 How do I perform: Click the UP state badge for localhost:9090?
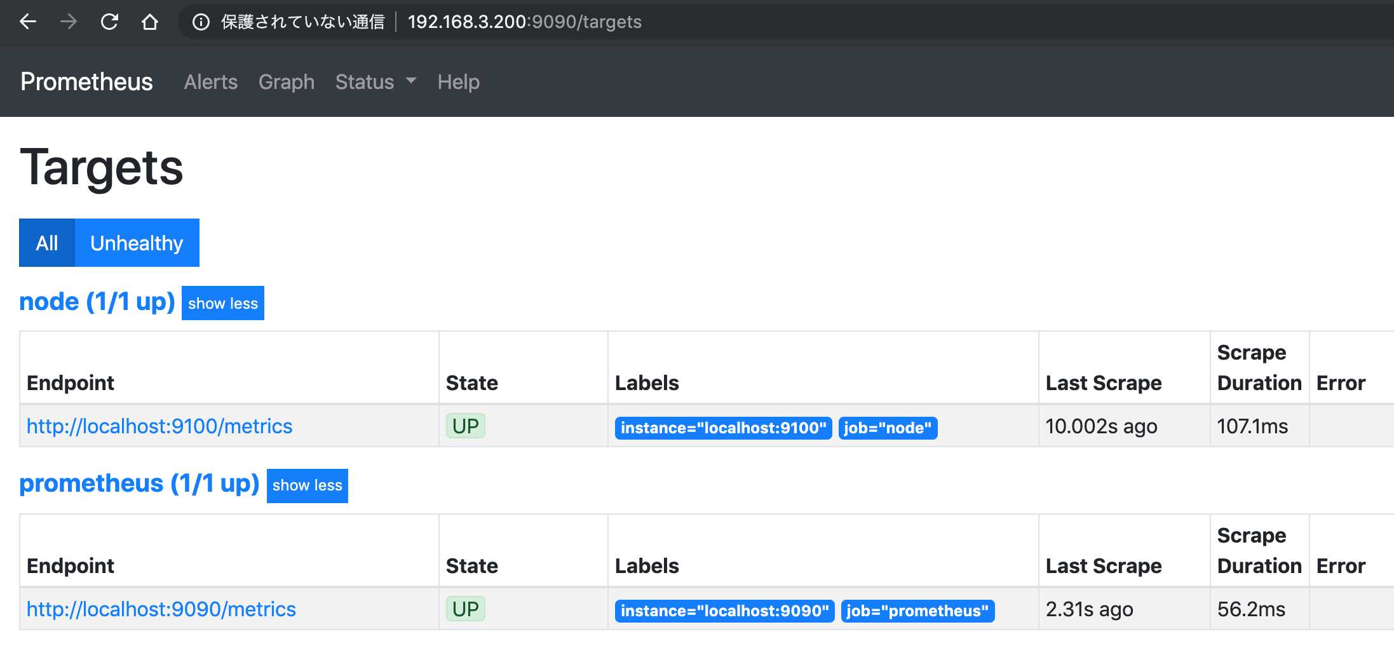466,609
